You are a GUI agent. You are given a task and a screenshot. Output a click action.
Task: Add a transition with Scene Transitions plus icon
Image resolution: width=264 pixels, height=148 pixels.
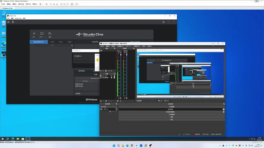[x=110, y=112]
